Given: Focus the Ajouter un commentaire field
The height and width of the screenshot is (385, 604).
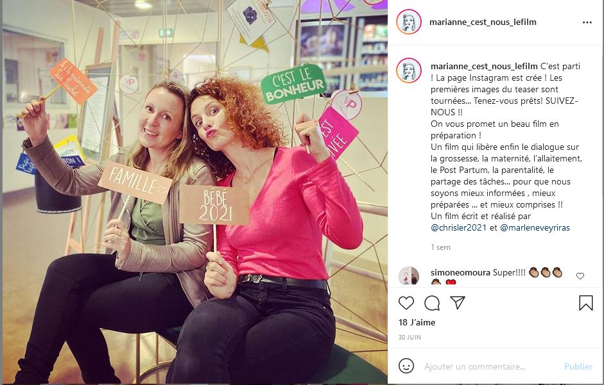Looking at the screenshot, I should tap(489, 366).
